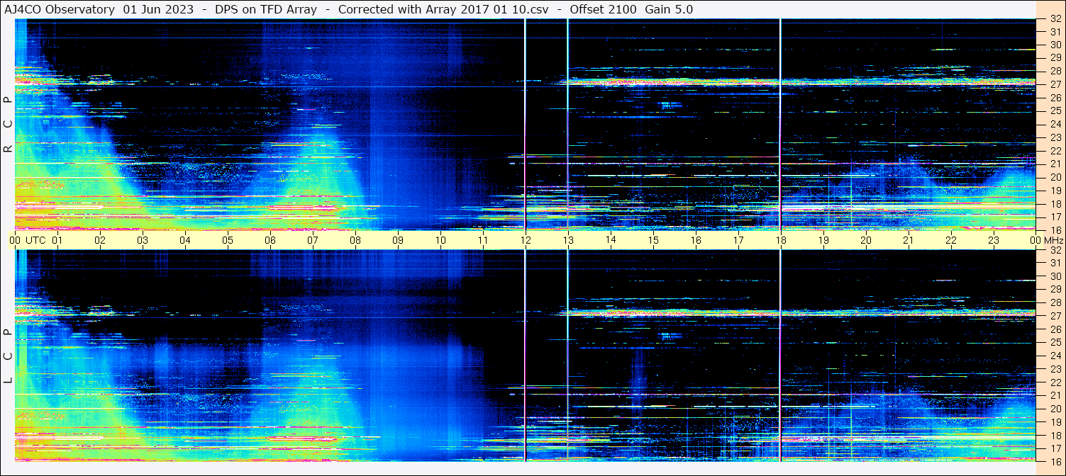The width and height of the screenshot is (1066, 476).
Task: Click the Gain 5.0 value in header
Action: tap(670, 9)
